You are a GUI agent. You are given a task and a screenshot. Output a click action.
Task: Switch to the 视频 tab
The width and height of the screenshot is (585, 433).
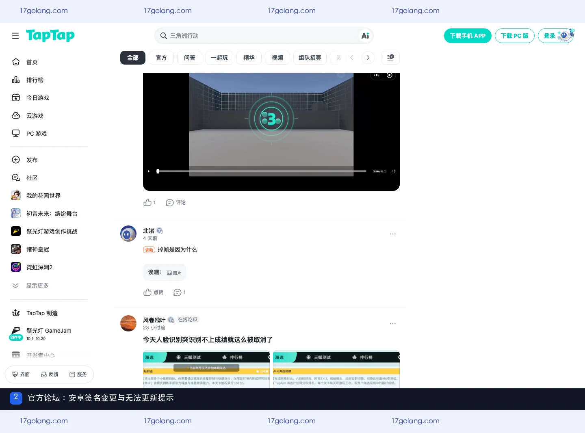click(x=277, y=58)
